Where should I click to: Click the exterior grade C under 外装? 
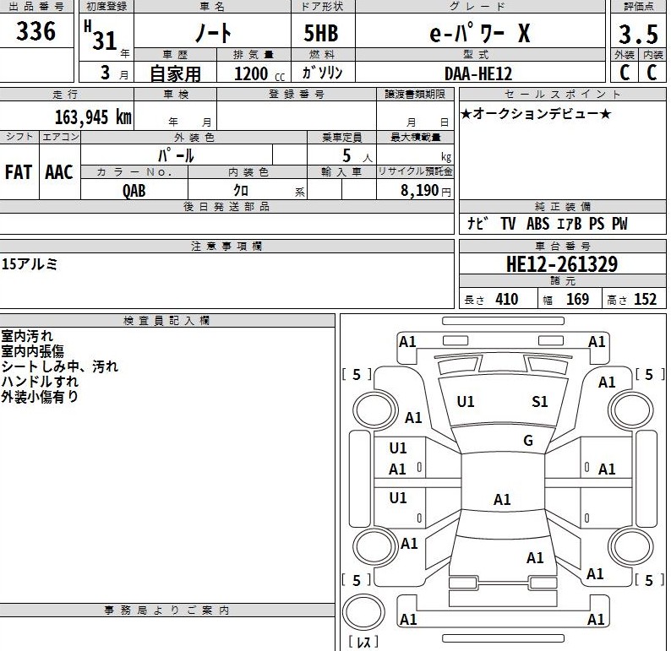point(625,73)
